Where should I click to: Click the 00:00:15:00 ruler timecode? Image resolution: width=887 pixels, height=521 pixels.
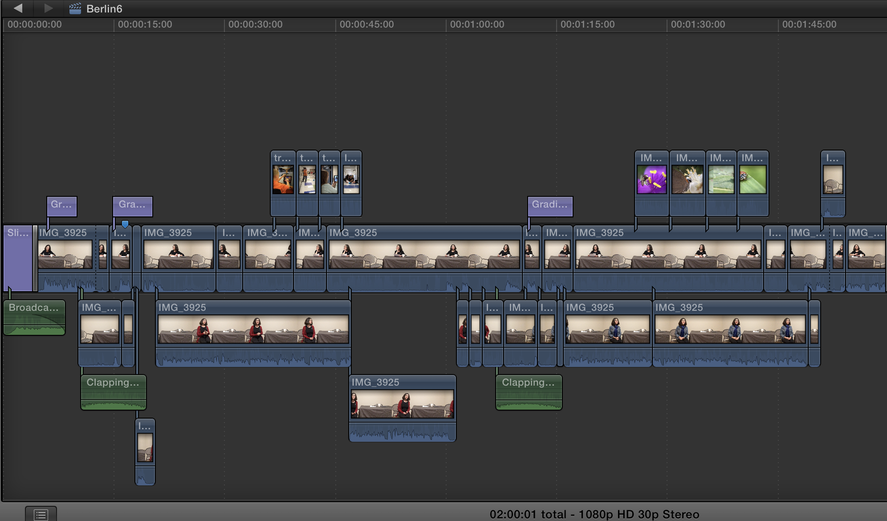[145, 24]
